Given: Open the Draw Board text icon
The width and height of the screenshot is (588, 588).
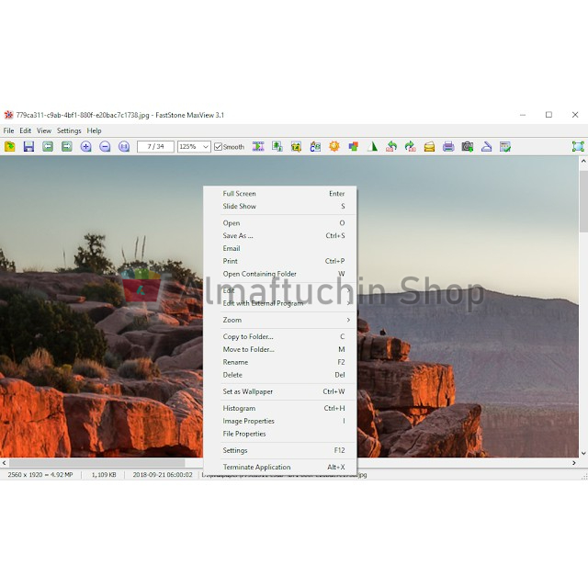Looking at the screenshot, I should point(315,146).
